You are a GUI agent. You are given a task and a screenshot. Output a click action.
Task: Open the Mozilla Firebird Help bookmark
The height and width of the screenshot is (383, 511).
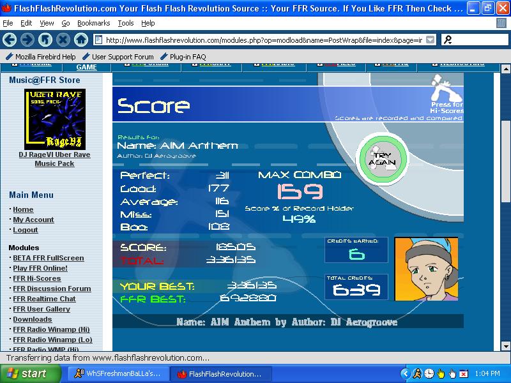click(x=41, y=57)
